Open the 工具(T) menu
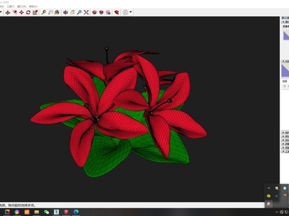Image resolution: width=289 pixels, height=216 pixels. click(11, 7)
